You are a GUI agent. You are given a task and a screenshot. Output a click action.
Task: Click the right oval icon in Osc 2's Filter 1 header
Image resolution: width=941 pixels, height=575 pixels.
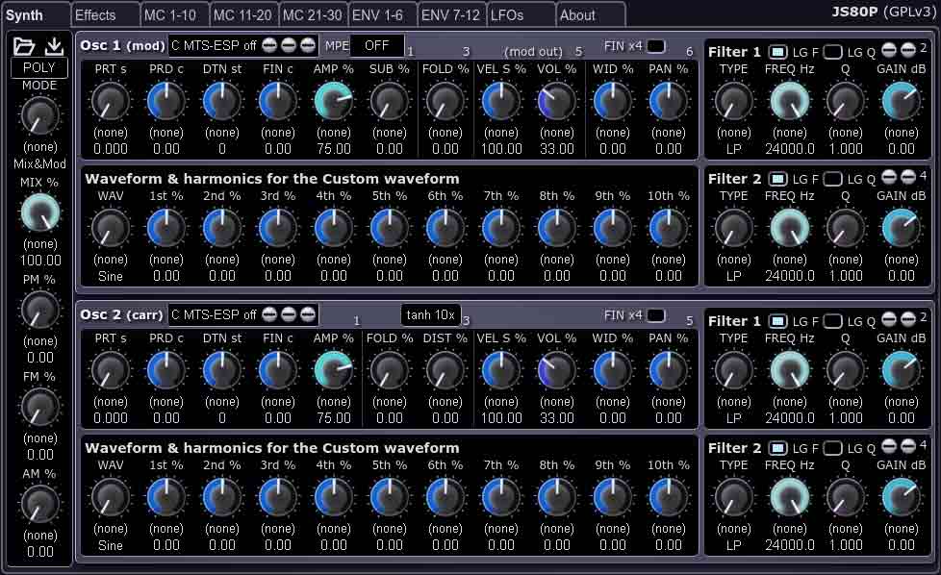[x=908, y=321]
